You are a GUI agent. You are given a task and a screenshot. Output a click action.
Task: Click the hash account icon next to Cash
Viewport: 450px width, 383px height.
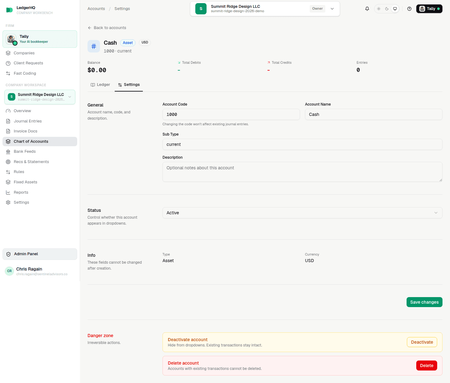94,47
